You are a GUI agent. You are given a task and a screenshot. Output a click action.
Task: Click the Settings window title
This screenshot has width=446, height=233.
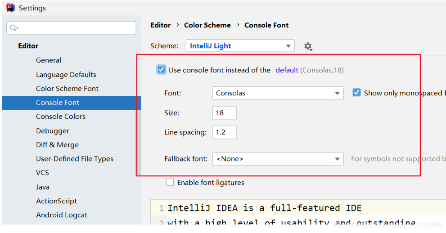pos(32,8)
